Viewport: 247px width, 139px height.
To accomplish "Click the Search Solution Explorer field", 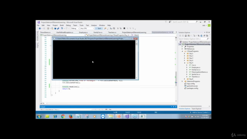I will coord(194,39).
